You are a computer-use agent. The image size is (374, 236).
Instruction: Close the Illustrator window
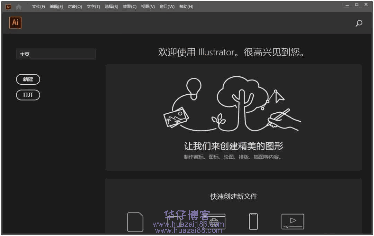(x=366, y=4)
